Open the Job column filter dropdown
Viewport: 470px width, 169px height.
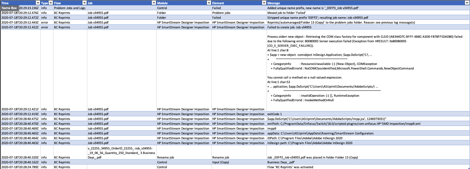(154, 3)
